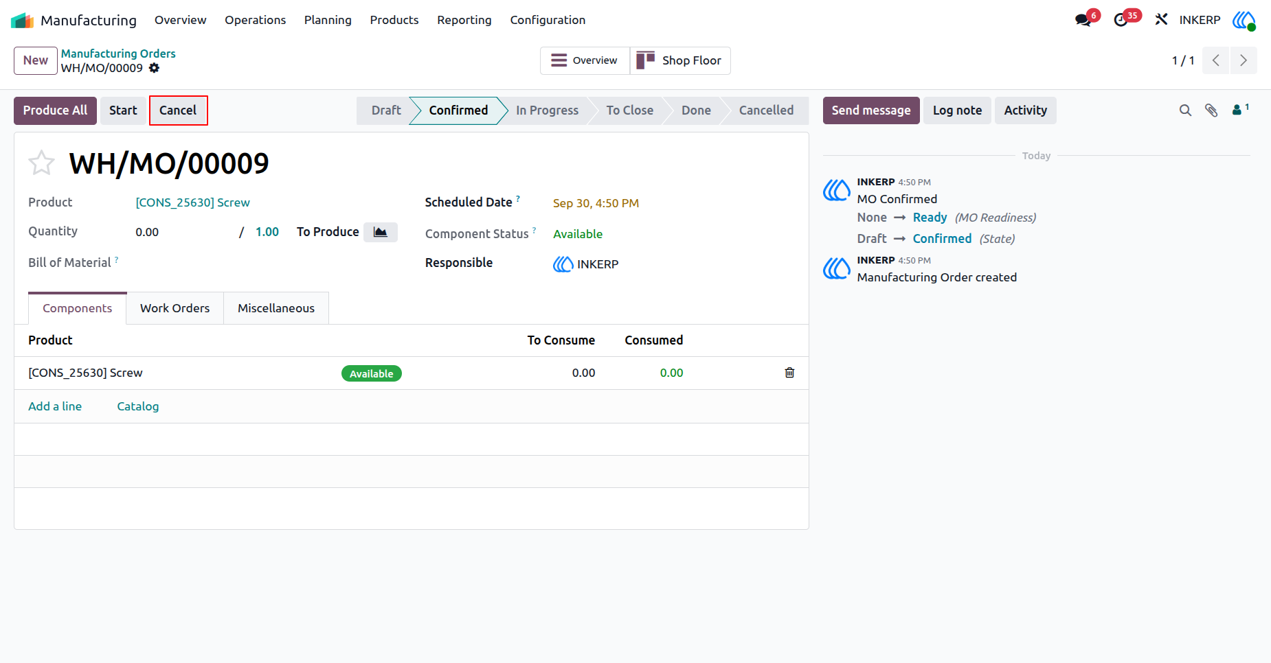
Task: Go to previous record arrow
Action: (x=1216, y=60)
